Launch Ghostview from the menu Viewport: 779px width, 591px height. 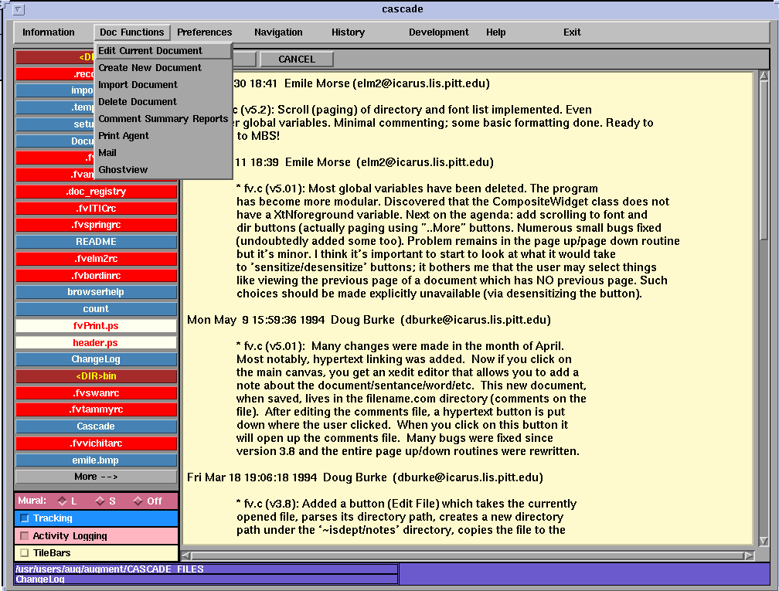tap(163, 169)
